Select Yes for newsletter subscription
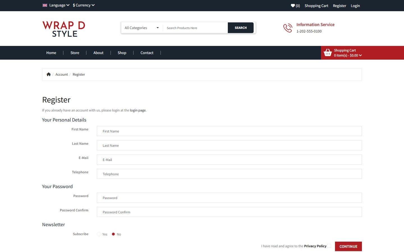Screen dimensions: 404x252 click(x=99, y=234)
